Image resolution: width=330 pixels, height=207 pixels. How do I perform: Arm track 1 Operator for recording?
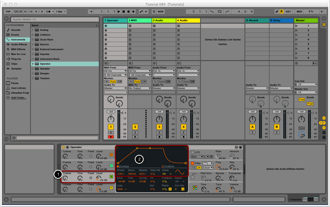[111, 137]
